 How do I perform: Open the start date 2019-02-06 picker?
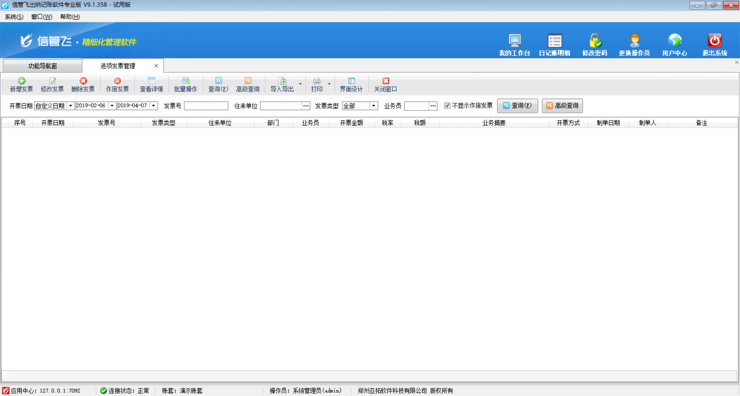click(112, 105)
